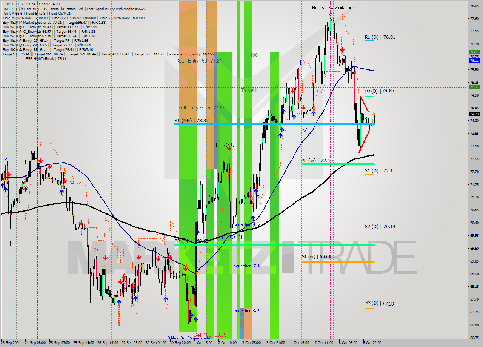Image resolution: width=483 pixels, height=347 pixels.
Task: Click the '8 Oct 22:00' time axis label
Action: pos(372,343)
